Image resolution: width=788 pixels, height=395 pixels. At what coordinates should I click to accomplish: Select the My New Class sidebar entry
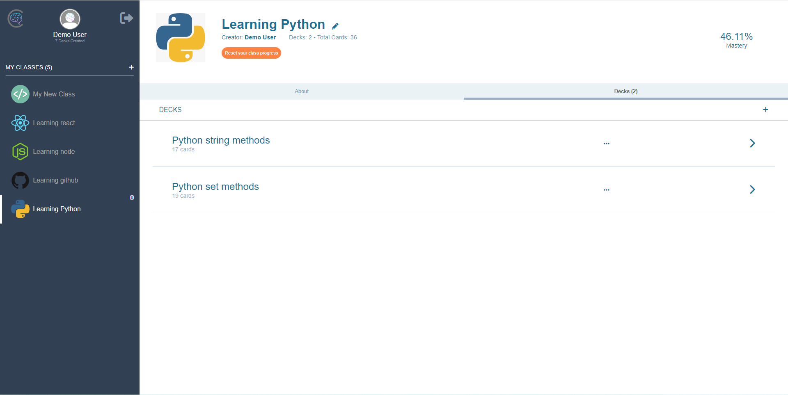point(54,94)
